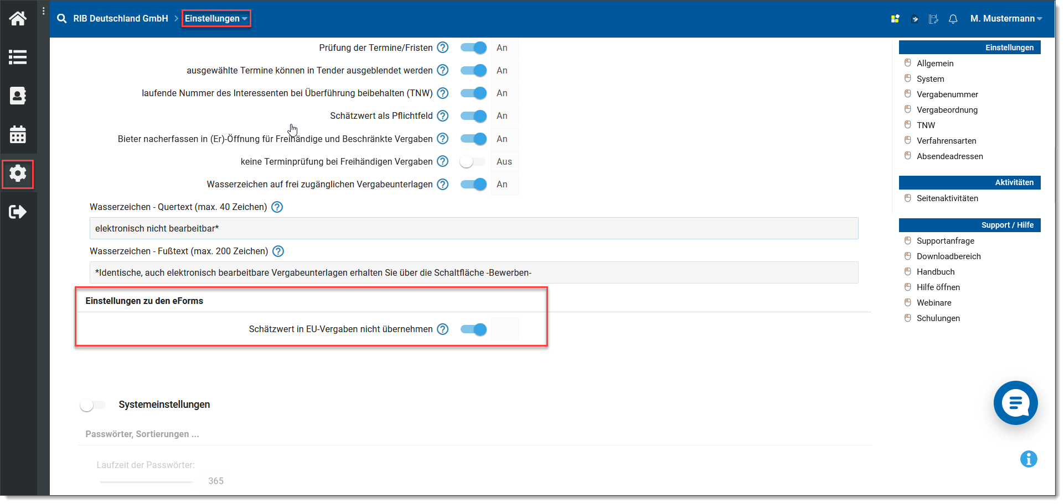The width and height of the screenshot is (1064, 504).
Task: Go to Vergabeordnung settings section
Action: (947, 110)
